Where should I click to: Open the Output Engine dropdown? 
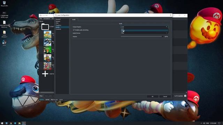[144, 27]
